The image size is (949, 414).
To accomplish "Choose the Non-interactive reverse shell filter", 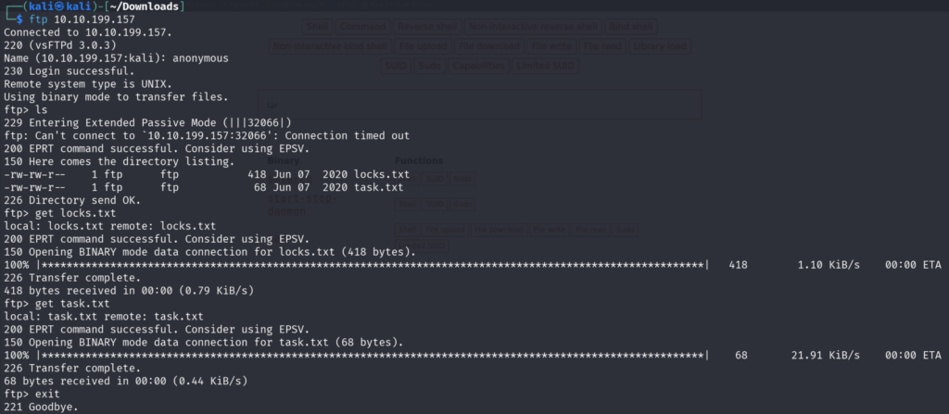I will coord(535,26).
